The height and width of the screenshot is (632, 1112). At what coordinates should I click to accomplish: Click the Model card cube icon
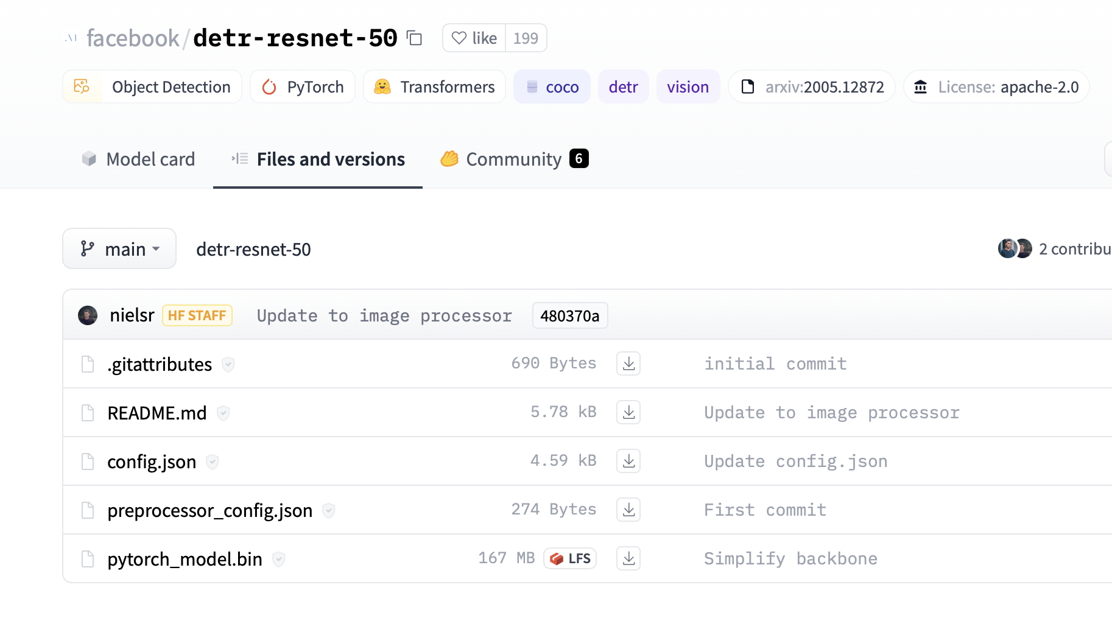(89, 159)
